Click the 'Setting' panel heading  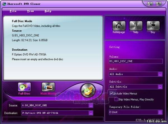click(115, 47)
